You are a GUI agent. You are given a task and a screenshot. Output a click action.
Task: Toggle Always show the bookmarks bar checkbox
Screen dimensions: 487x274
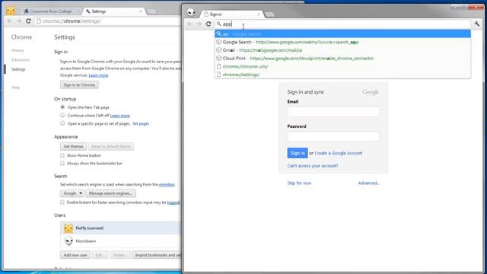pyautogui.click(x=62, y=163)
